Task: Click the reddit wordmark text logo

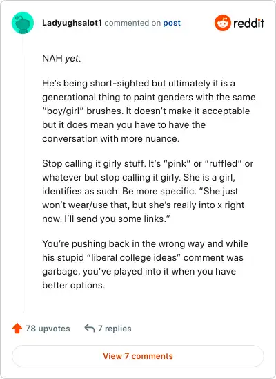Action: [249, 24]
